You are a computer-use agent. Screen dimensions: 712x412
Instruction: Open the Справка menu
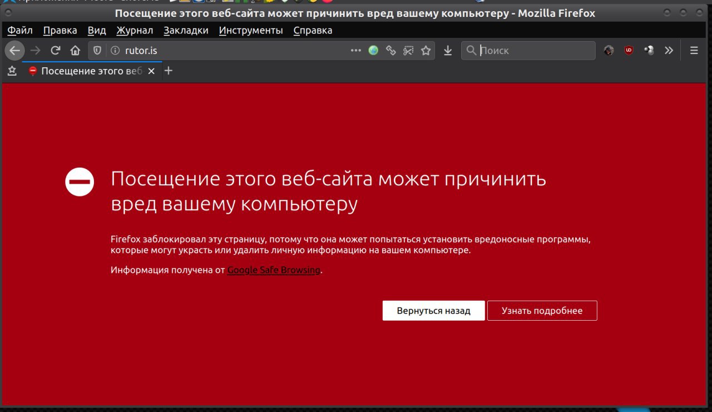pyautogui.click(x=313, y=31)
